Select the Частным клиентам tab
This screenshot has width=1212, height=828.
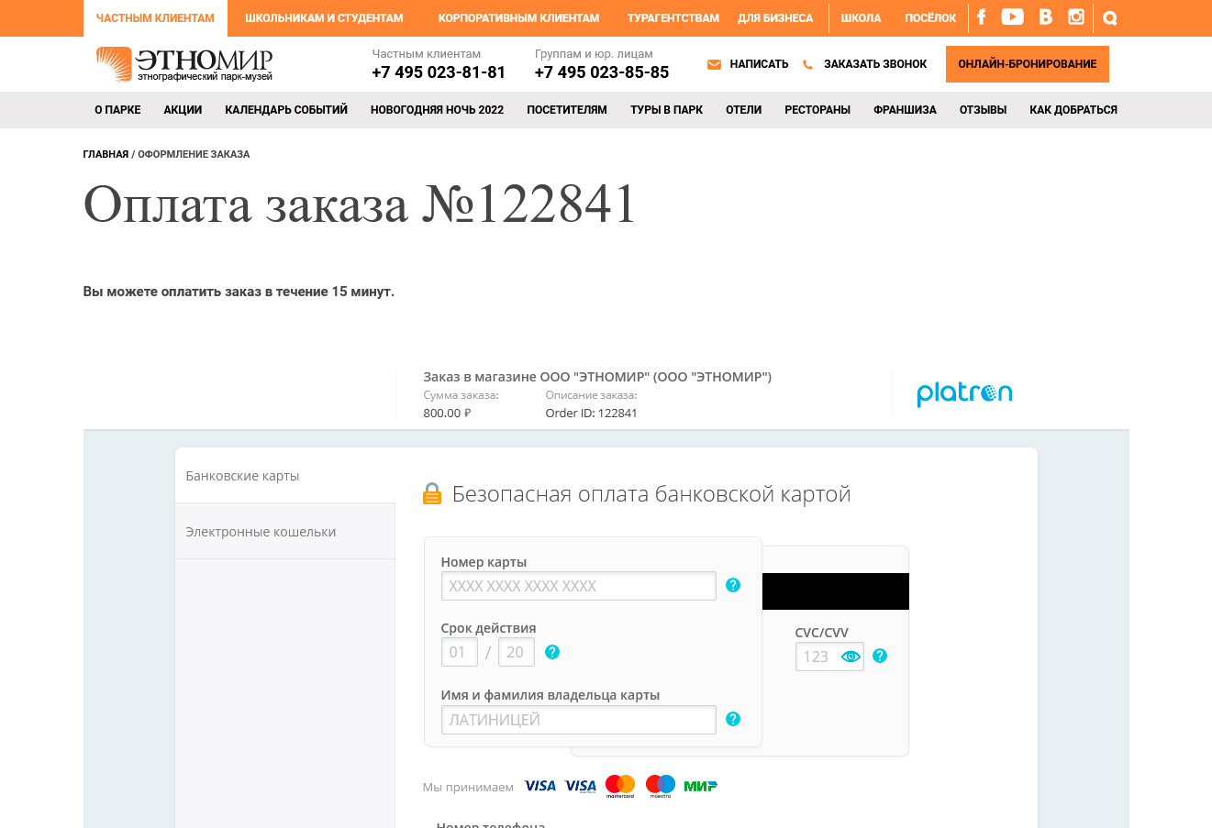[x=155, y=18]
